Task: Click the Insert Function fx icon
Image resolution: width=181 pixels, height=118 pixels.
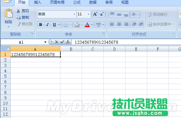Action: (68, 42)
